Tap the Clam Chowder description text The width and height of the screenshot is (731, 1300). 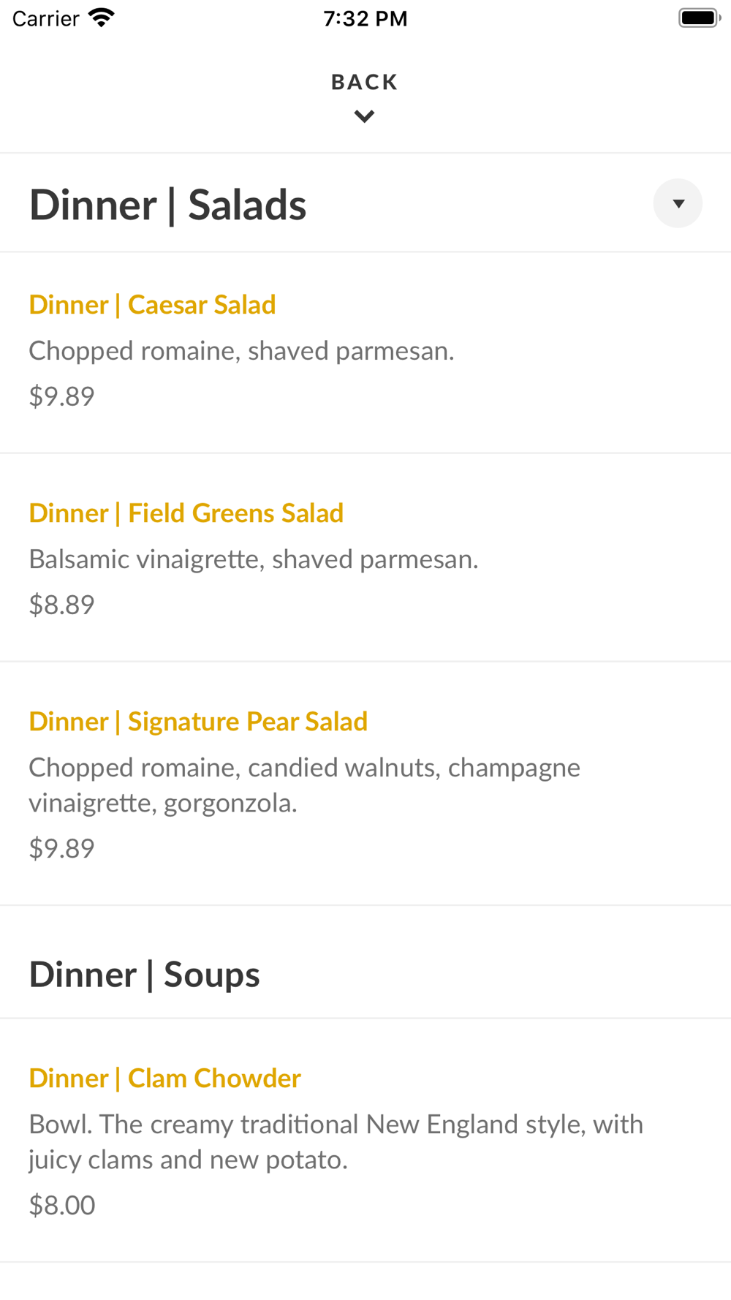pyautogui.click(x=336, y=1142)
